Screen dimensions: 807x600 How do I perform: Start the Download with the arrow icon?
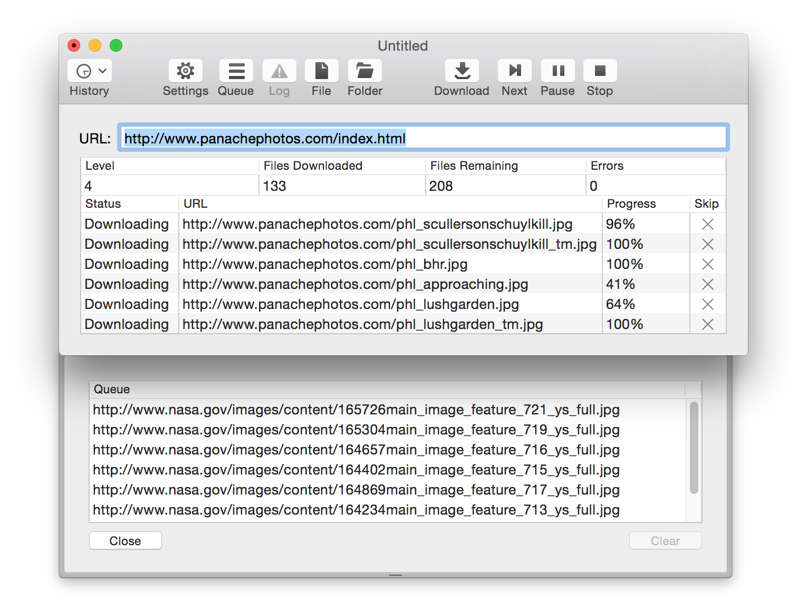pos(462,71)
